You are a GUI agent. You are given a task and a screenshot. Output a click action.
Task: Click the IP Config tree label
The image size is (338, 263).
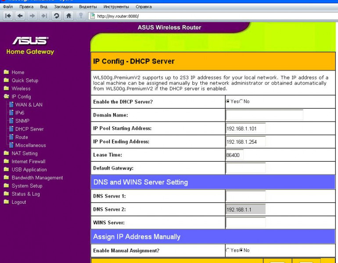click(x=22, y=96)
